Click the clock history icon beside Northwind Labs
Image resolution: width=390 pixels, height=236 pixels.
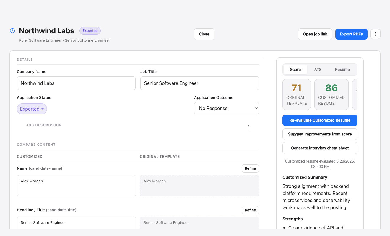pos(12,31)
